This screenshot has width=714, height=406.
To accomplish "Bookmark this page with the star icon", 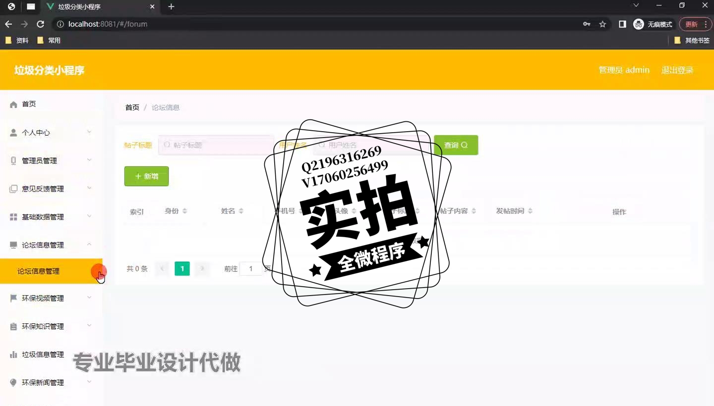I will pyautogui.click(x=603, y=24).
